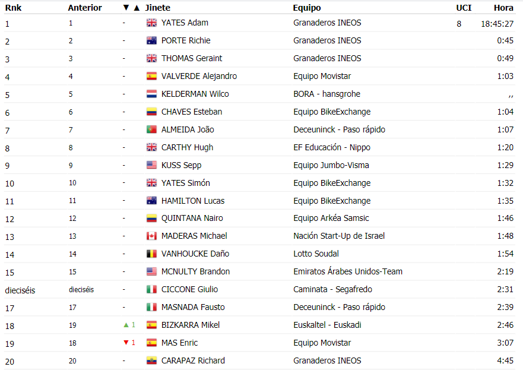Sort table by Rnk column header
This screenshot has width=523, height=370.
[x=13, y=8]
